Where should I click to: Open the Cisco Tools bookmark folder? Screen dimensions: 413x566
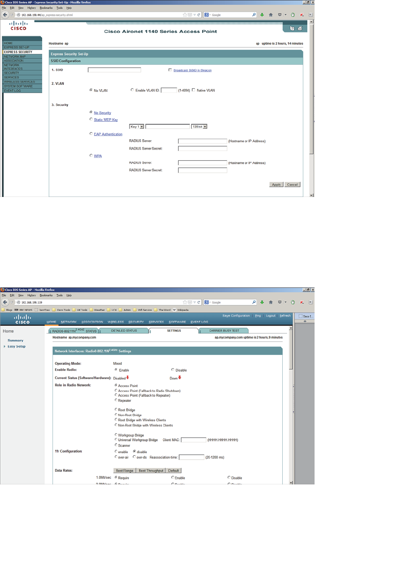coord(61,310)
